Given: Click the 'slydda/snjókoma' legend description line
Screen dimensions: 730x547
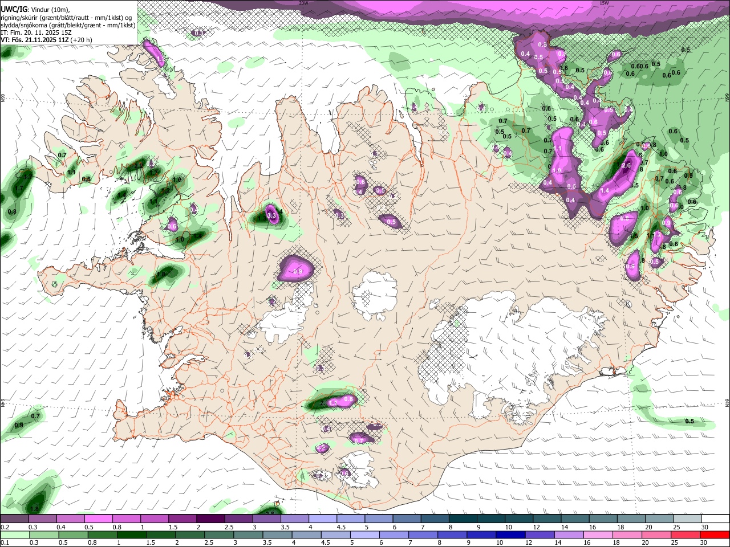Looking at the screenshot, I should tap(68, 25).
